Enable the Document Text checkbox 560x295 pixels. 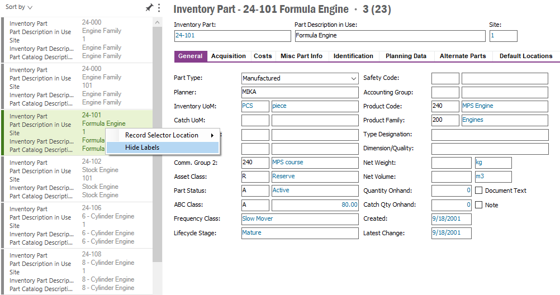(x=478, y=191)
